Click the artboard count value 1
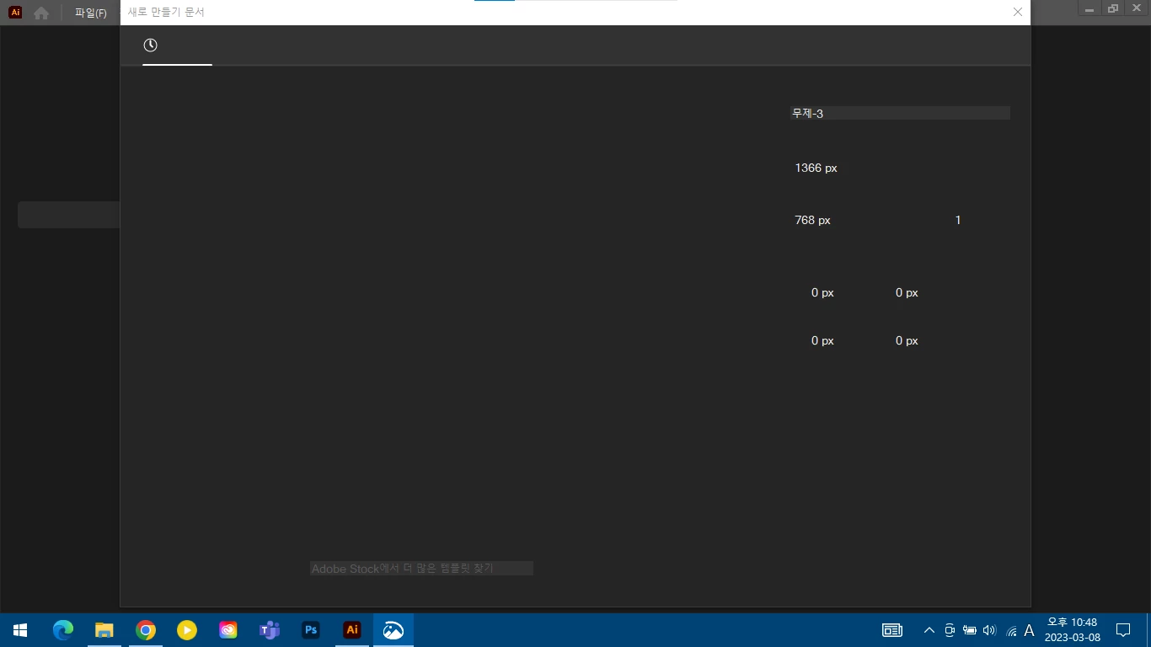Screen dimensions: 1151x647 [958, 220]
